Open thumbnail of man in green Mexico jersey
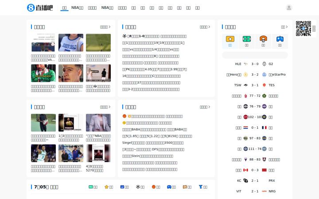This screenshot has height=199, width=319. 43,73
